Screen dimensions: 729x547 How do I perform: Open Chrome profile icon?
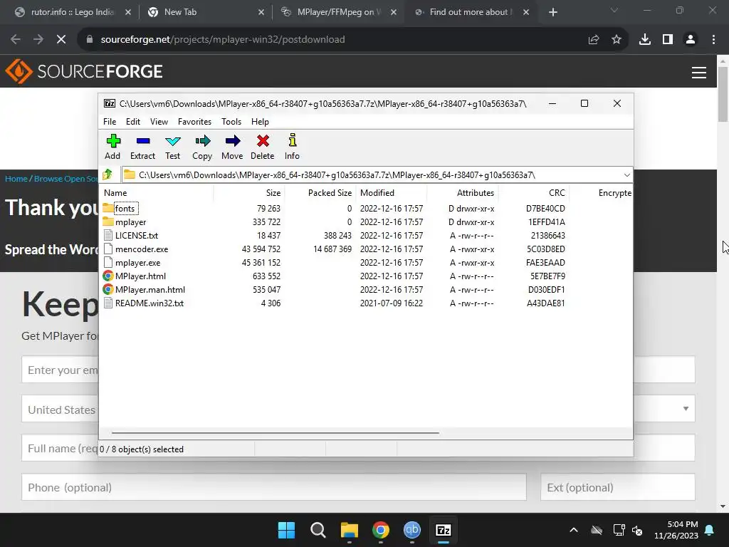[691, 40]
